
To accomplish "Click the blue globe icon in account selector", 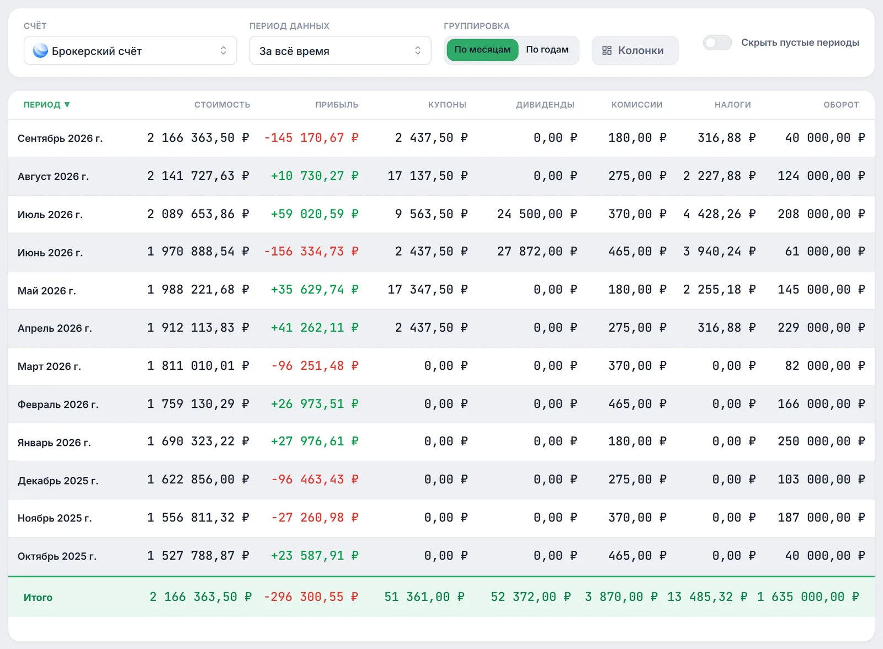I will point(40,51).
